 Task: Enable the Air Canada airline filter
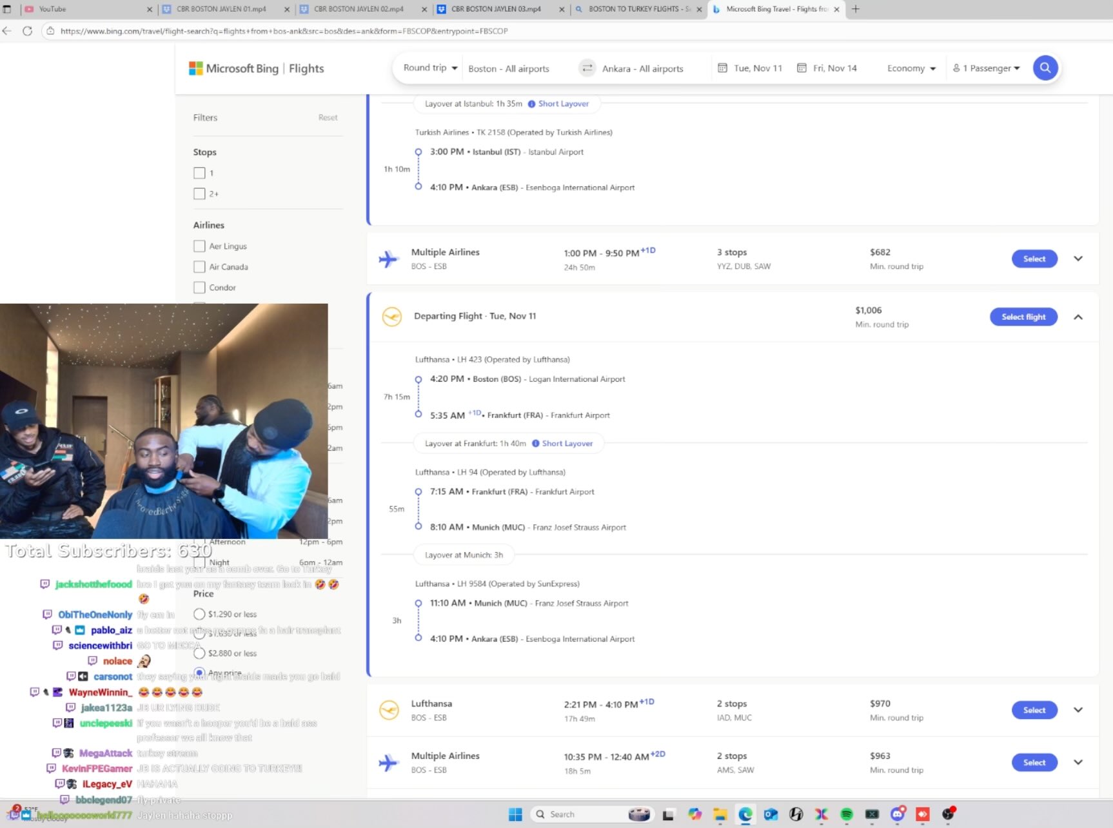[199, 266]
